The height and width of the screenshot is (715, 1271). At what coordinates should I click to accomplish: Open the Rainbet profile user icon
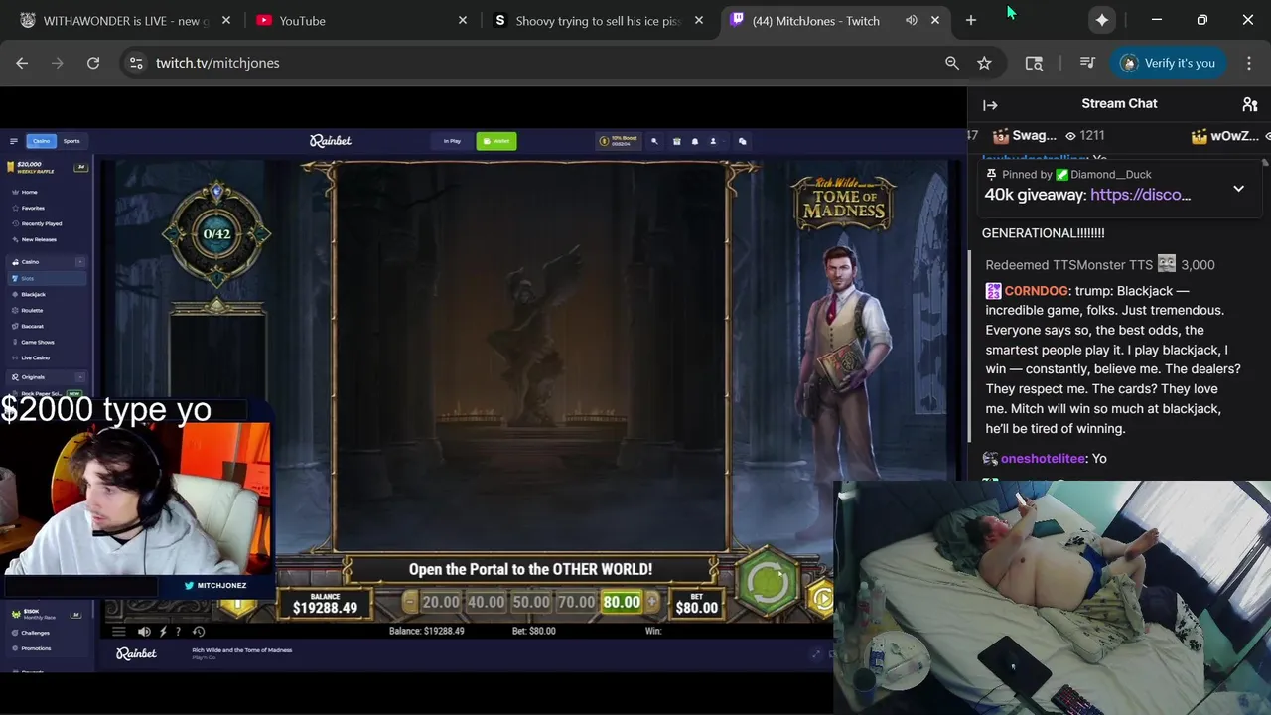coord(713,141)
